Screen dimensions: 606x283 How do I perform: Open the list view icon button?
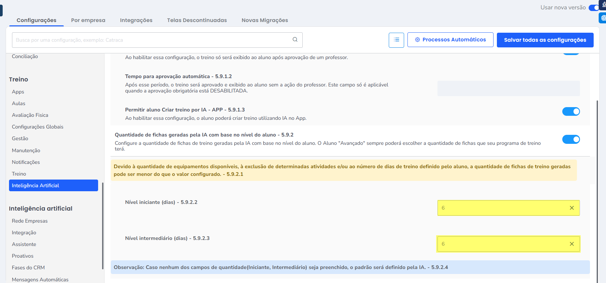click(x=396, y=40)
